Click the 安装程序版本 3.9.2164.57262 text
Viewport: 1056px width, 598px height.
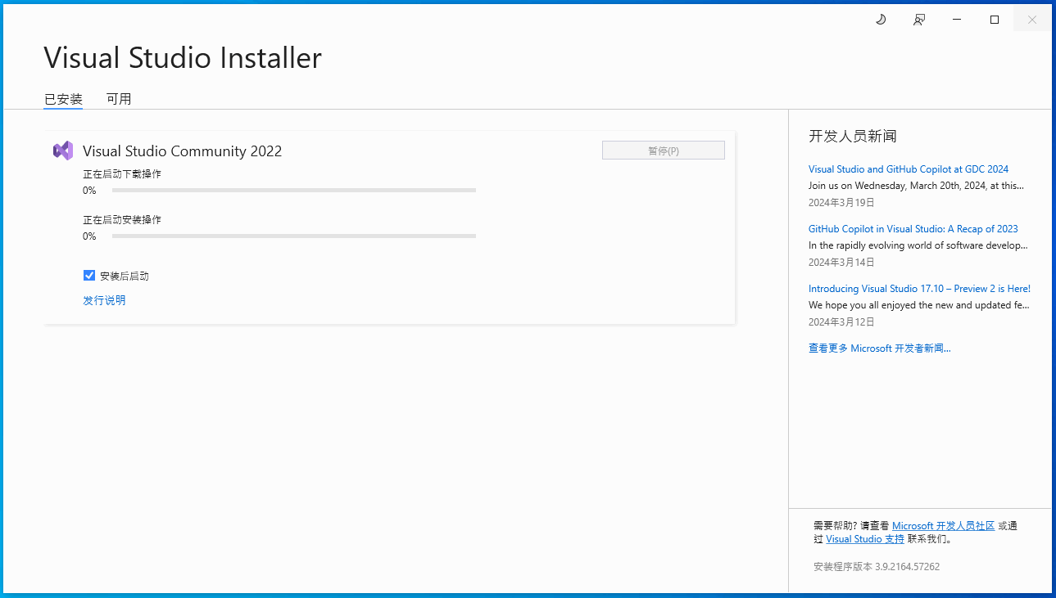tap(877, 566)
